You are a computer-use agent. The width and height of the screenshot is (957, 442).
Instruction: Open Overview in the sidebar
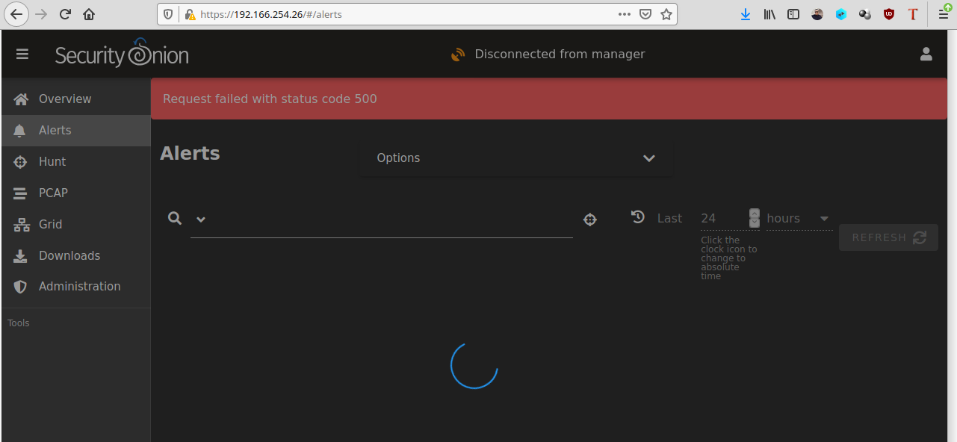pyautogui.click(x=75, y=99)
